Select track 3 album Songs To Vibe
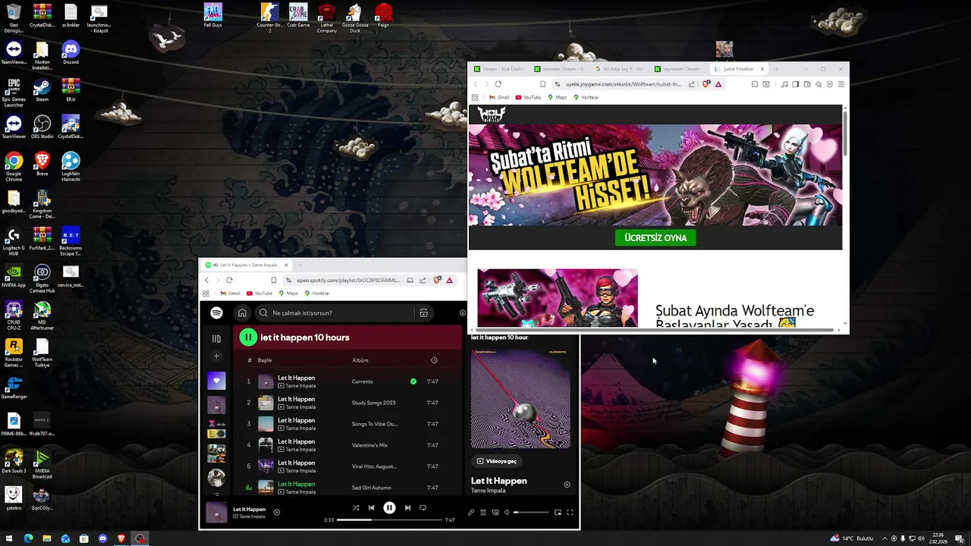This screenshot has height=546, width=971. tap(375, 424)
